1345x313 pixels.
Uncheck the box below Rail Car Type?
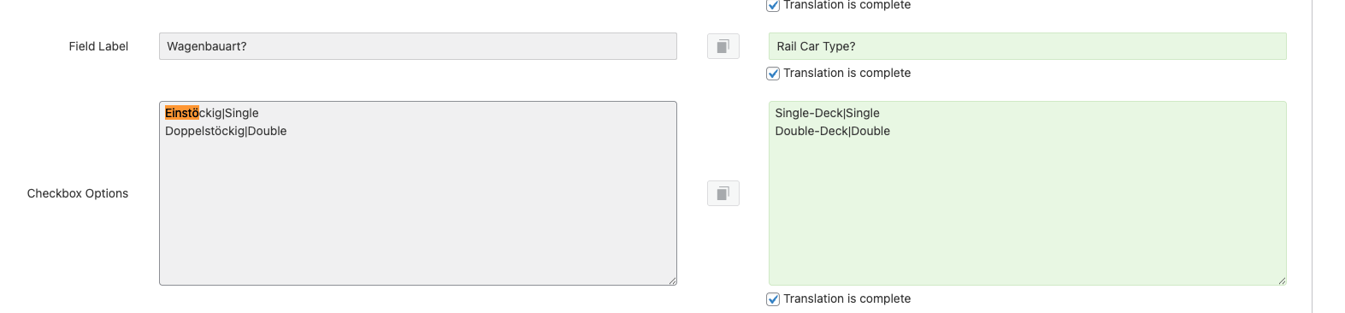[x=773, y=74]
